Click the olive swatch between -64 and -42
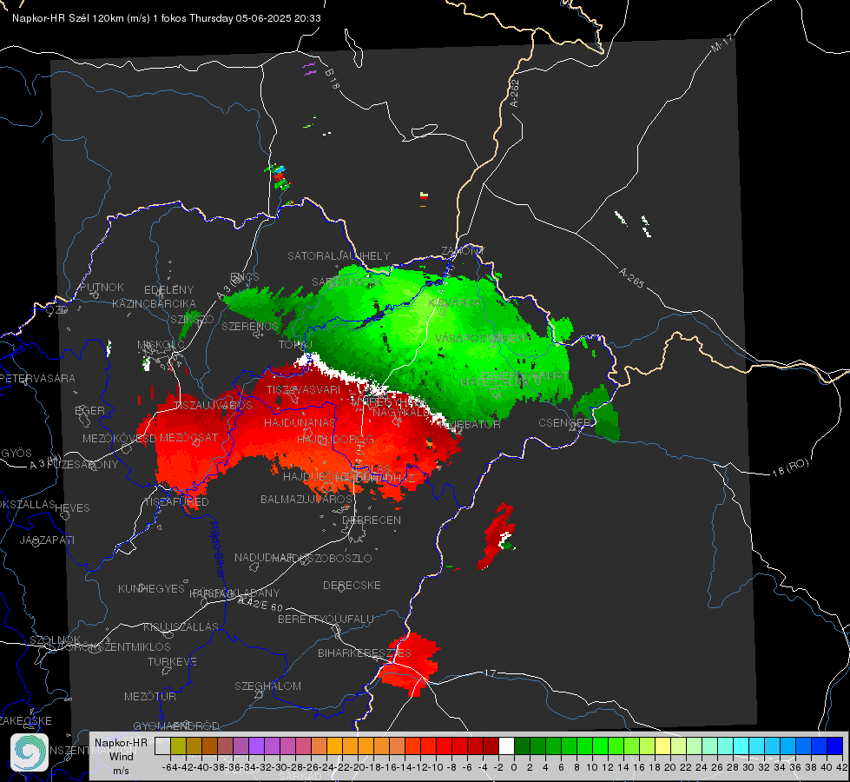The image size is (850, 782). coord(178,746)
